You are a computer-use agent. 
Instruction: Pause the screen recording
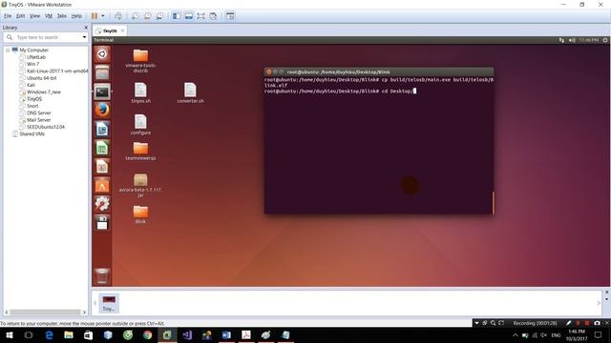click(x=578, y=323)
